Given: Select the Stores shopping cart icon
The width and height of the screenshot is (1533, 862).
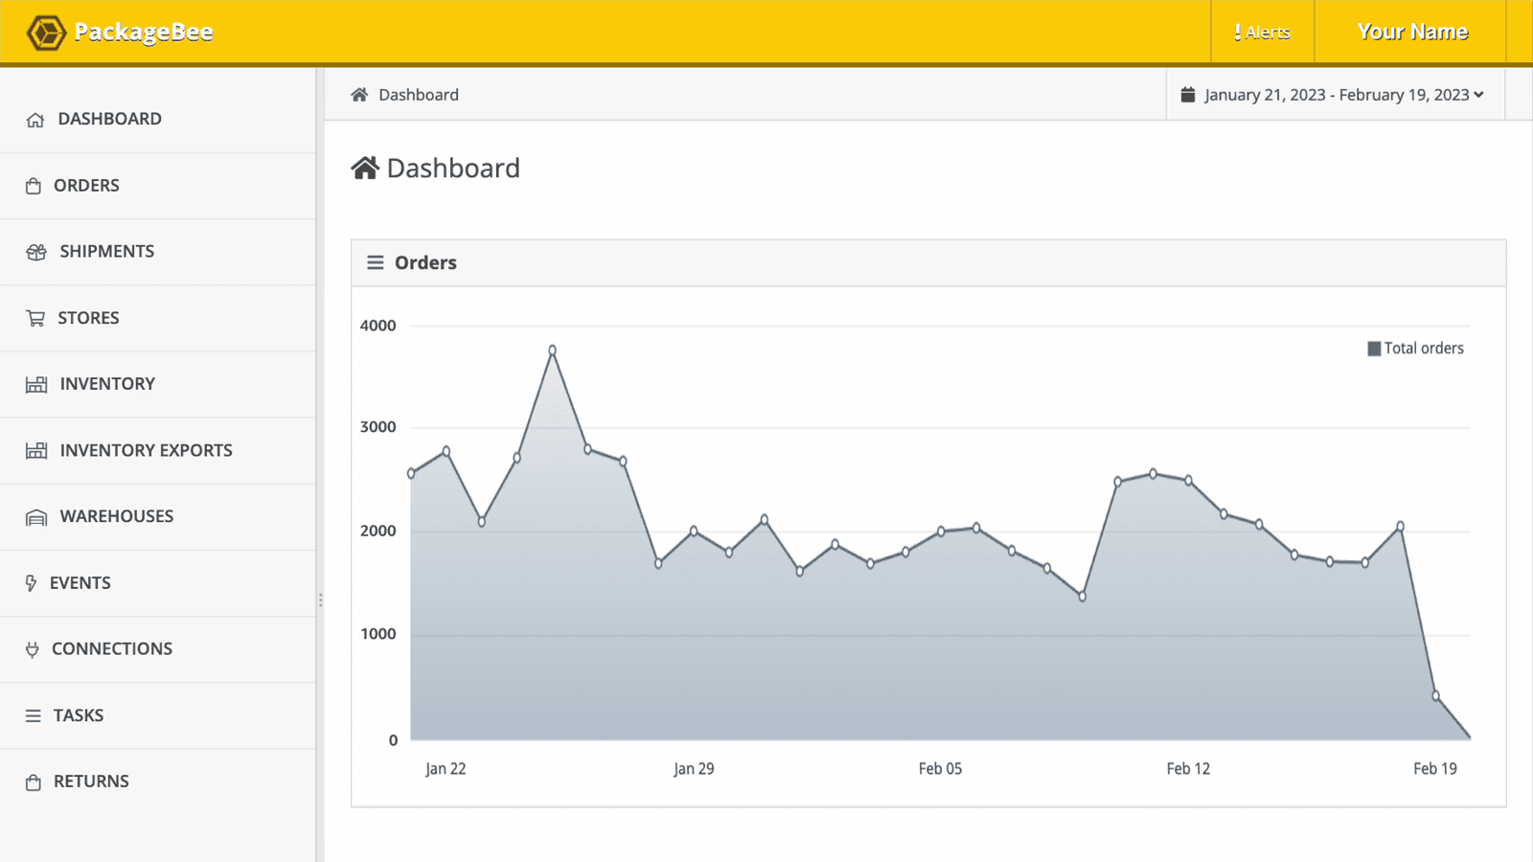Looking at the screenshot, I should 35,317.
